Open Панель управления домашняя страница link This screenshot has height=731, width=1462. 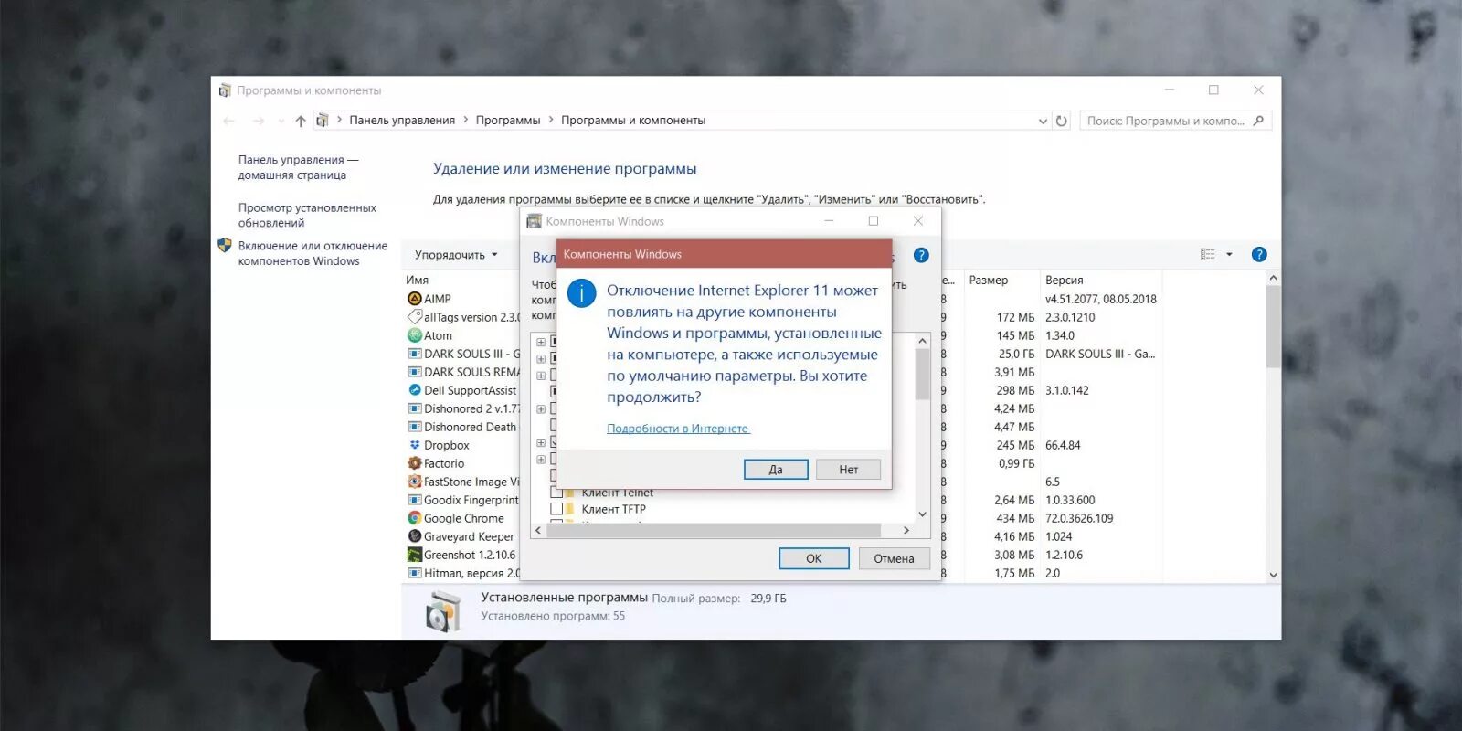298,167
